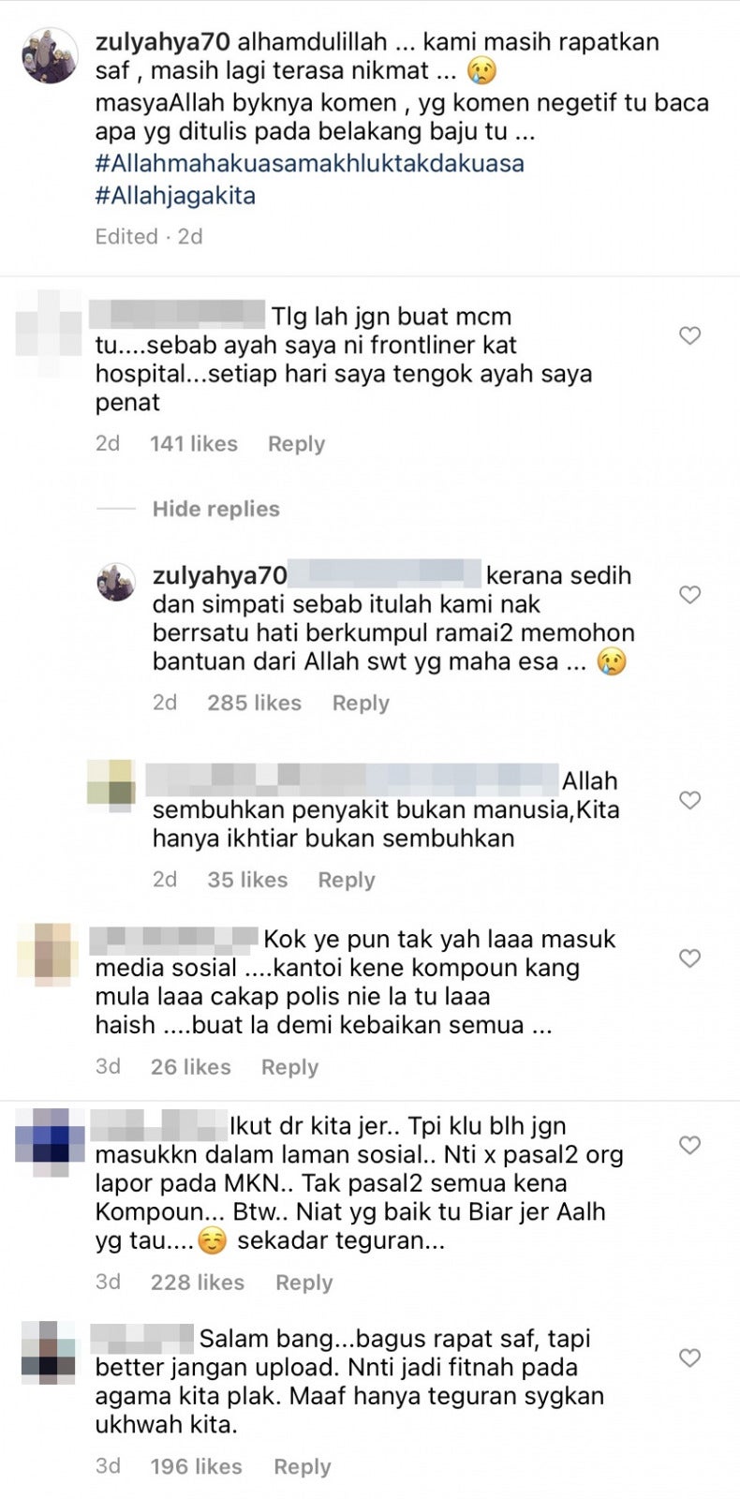The image size is (740, 1499).
Task: Like the 'Ikut dr kita jer' comment
Action: pos(689,1145)
